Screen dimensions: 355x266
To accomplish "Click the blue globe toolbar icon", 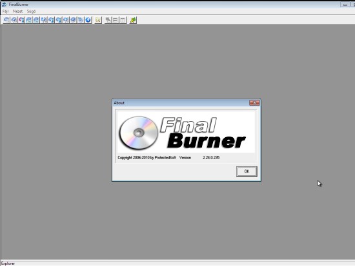I will pos(88,20).
